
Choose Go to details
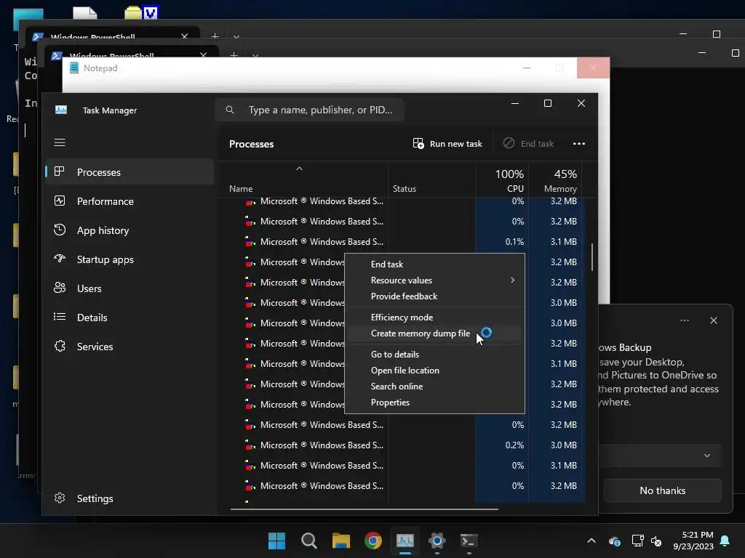[434, 355]
